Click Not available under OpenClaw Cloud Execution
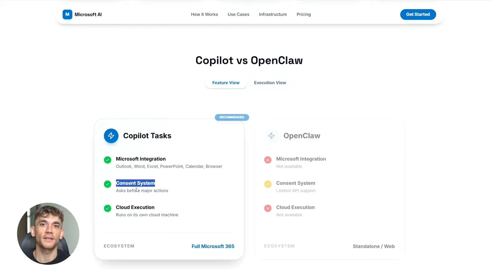This screenshot has width=492, height=276. click(x=289, y=215)
